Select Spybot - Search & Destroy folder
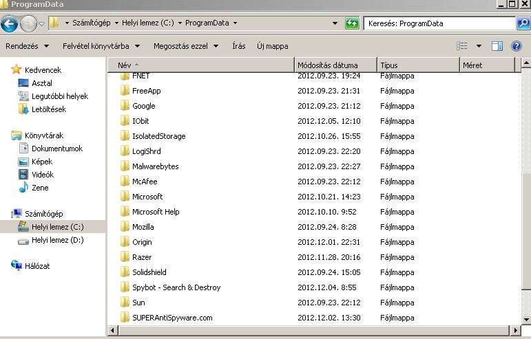 [176, 287]
